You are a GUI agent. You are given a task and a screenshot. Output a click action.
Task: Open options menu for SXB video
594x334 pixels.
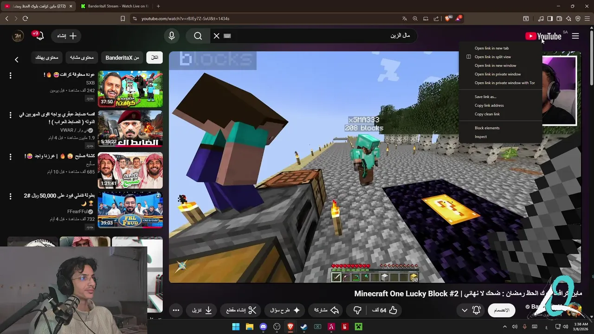10,75
